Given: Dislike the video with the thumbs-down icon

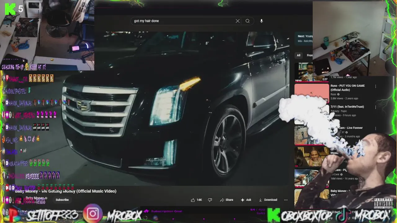Looking at the screenshot, I should coord(210,200).
